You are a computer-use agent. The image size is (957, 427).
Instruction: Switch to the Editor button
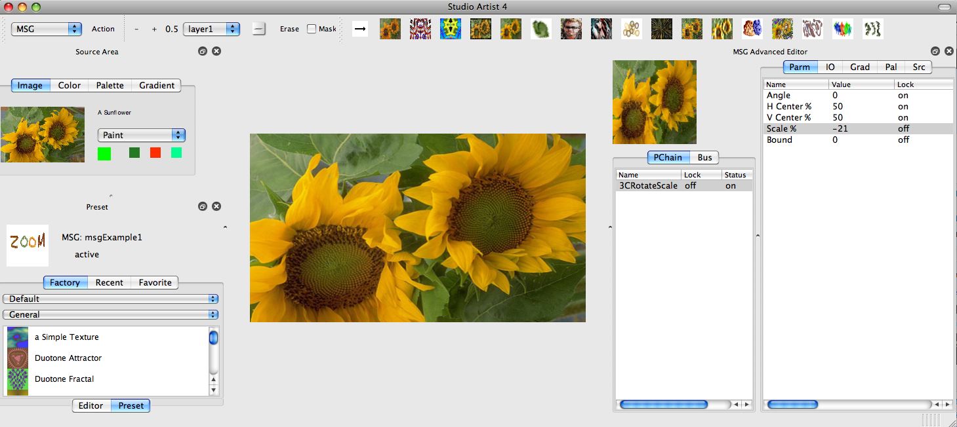91,405
